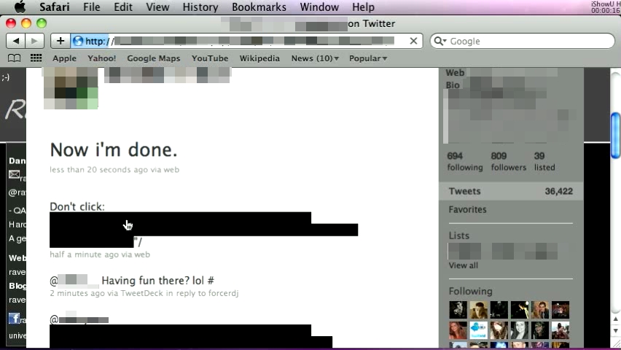Click the stop loading X in address bar
Image resolution: width=621 pixels, height=350 pixels.
point(413,41)
